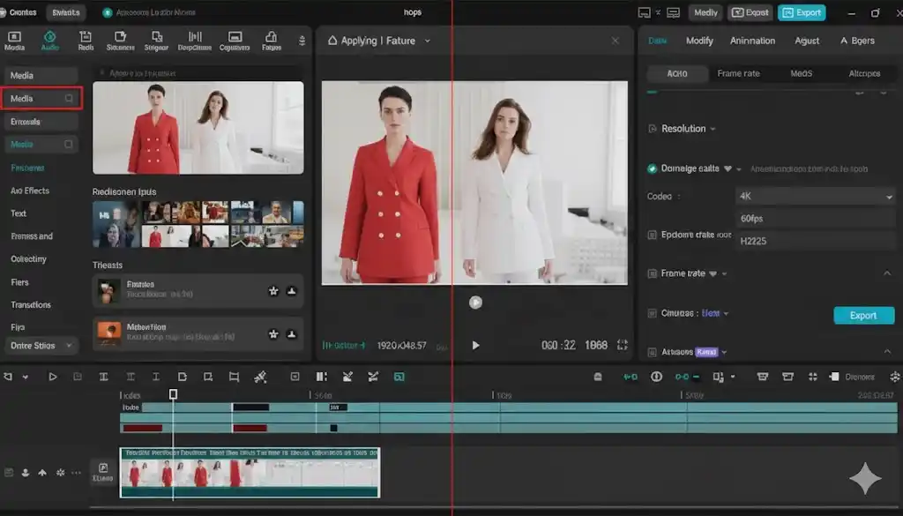Click the Medly button in title bar

[705, 12]
